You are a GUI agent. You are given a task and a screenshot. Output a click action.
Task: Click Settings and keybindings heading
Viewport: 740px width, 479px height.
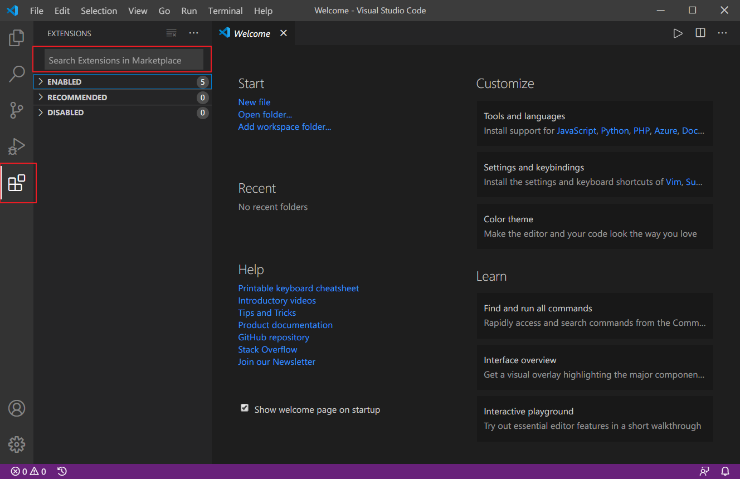(x=534, y=167)
